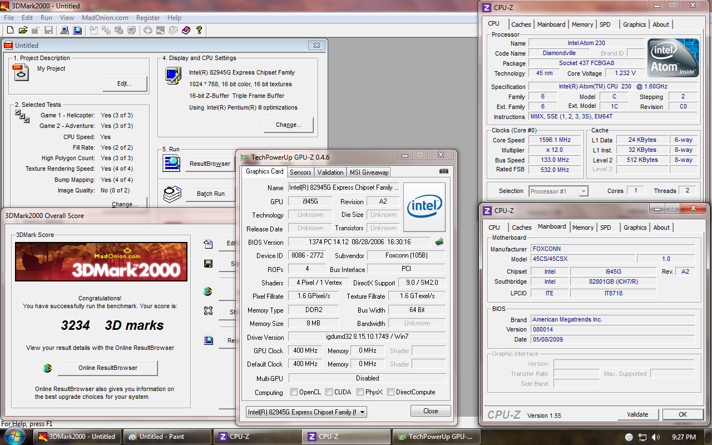
Task: Click the network tray icon
Action: pyautogui.click(x=642, y=437)
